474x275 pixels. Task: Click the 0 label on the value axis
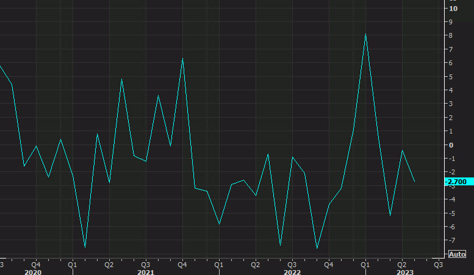(452, 145)
